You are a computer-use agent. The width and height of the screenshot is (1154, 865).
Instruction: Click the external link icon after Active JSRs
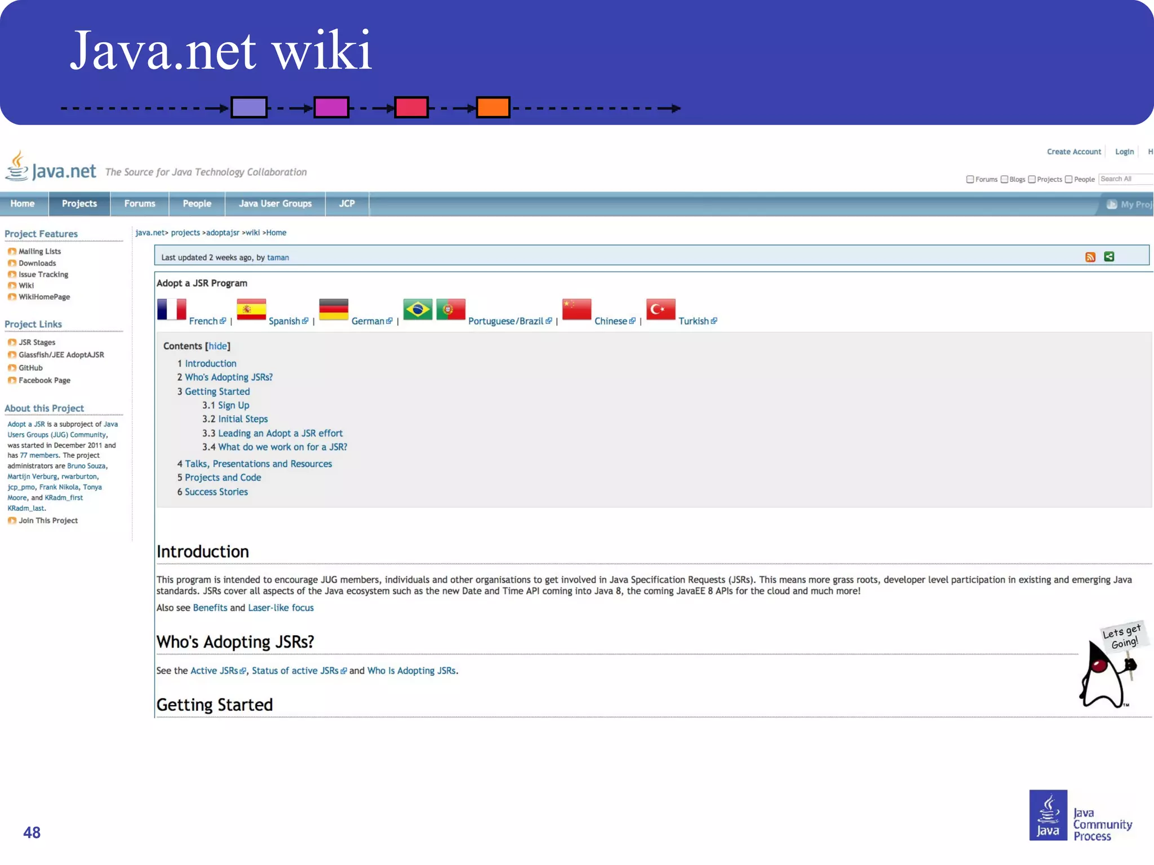click(x=243, y=671)
